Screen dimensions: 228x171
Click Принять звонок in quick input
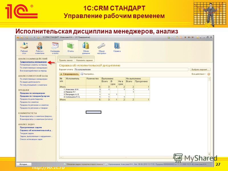(66, 60)
